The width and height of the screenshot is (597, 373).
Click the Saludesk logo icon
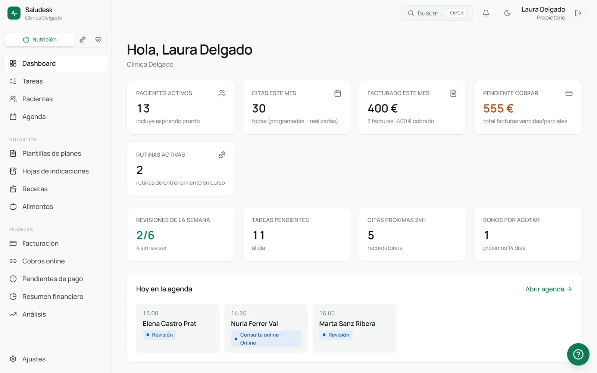click(14, 13)
